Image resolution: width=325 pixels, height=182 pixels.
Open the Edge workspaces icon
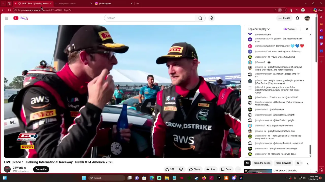click(x=9, y=3)
